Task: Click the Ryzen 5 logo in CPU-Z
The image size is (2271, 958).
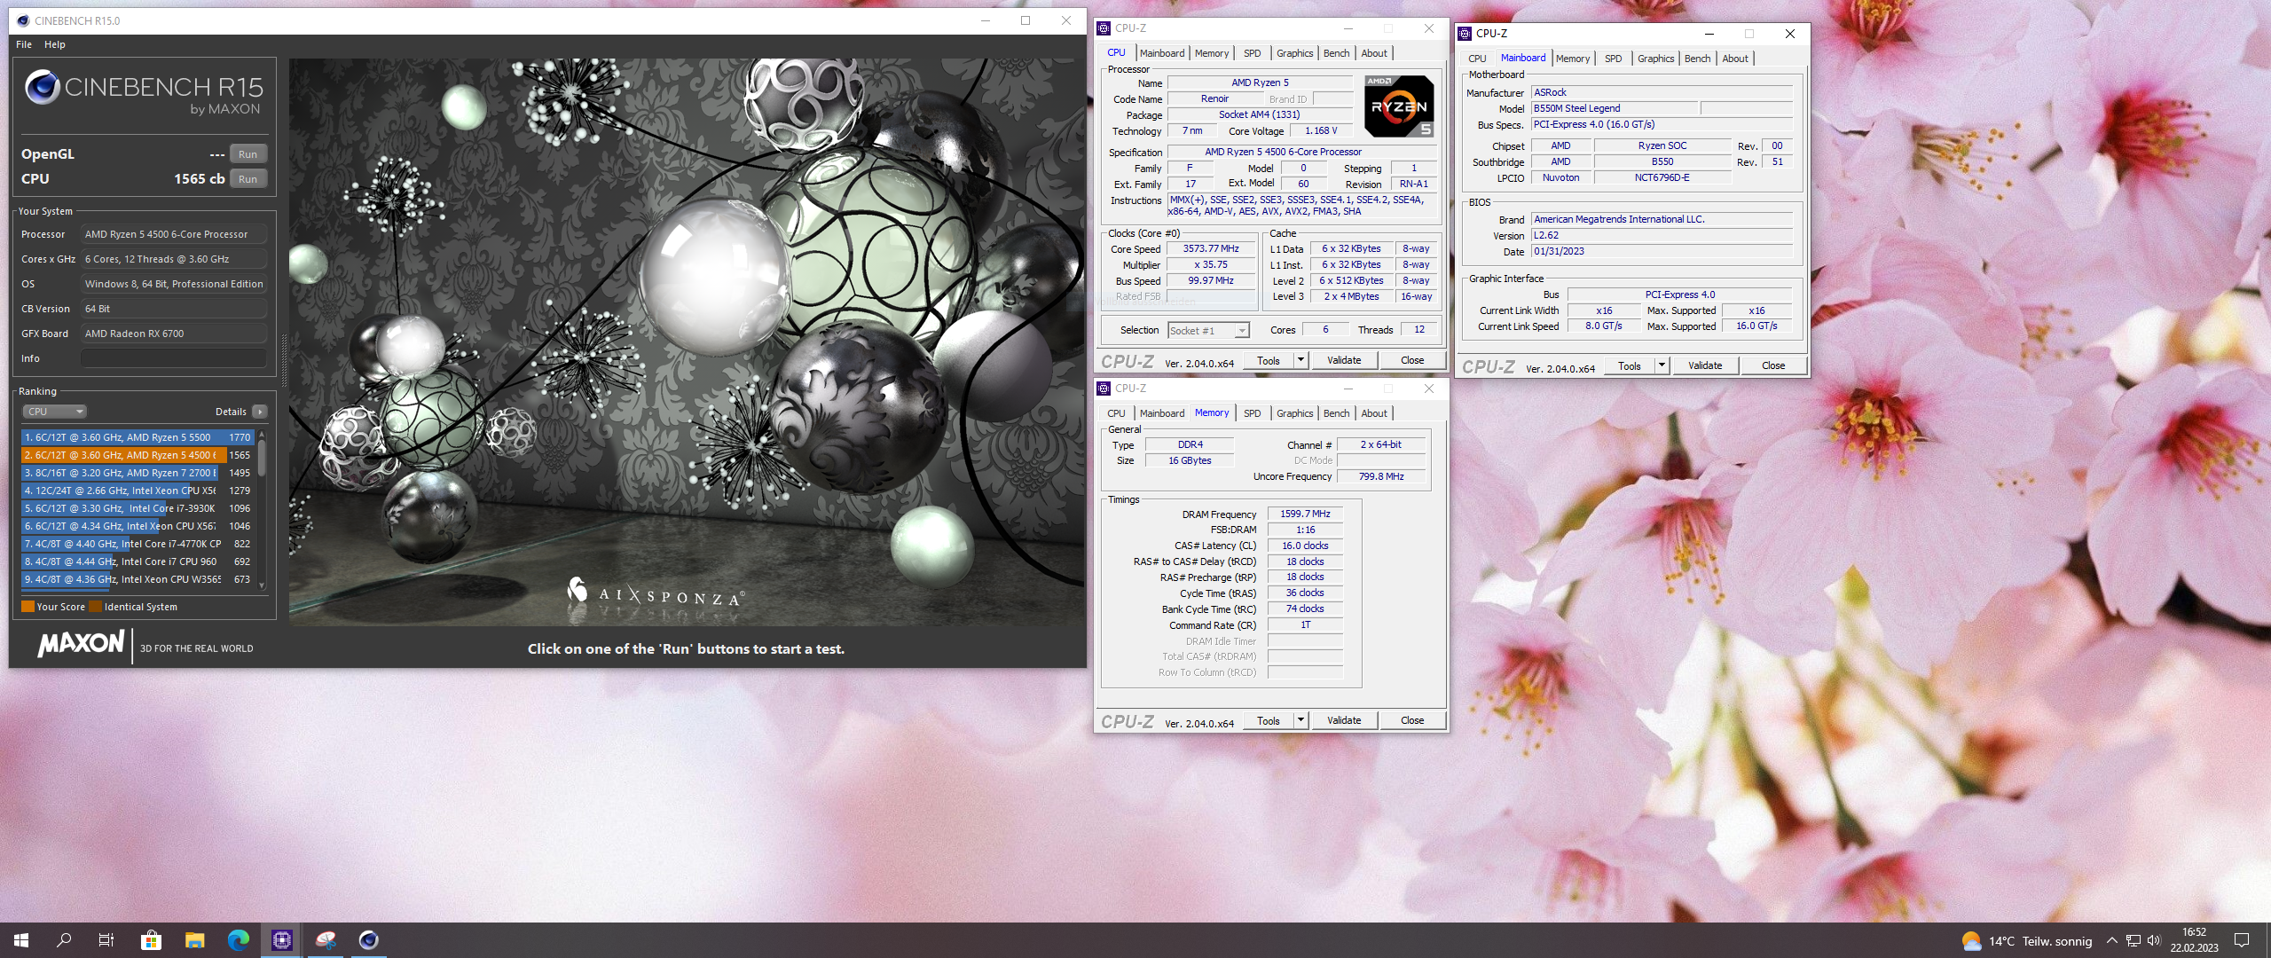Action: 1399,106
